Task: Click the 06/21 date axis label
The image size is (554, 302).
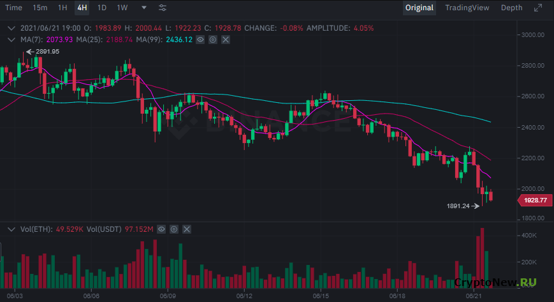Action: [474, 296]
